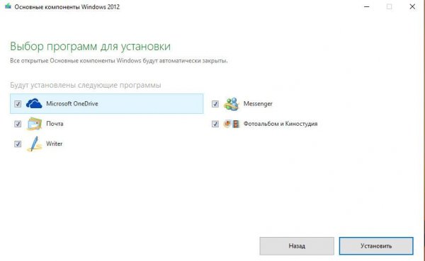Click the Почта mail envelope icon
The image size is (425, 261).
35,124
